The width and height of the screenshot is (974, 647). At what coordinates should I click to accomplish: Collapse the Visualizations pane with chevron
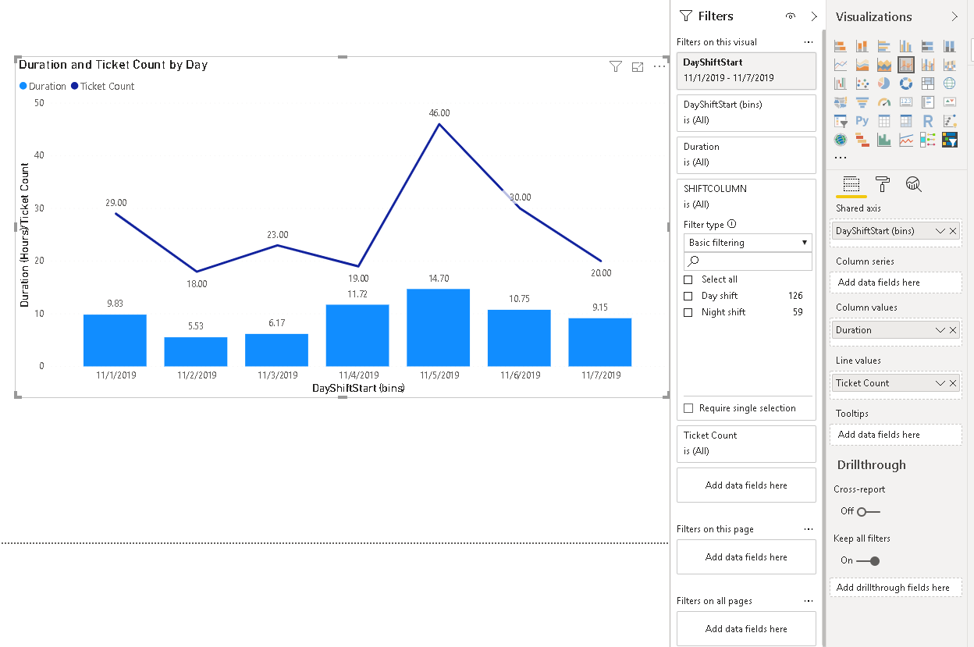954,16
